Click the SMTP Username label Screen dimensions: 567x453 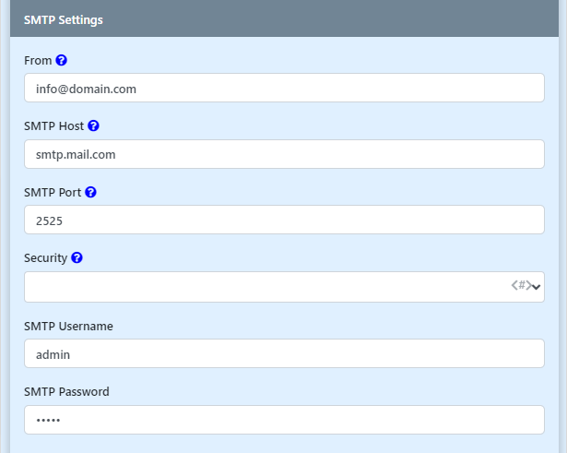(68, 326)
